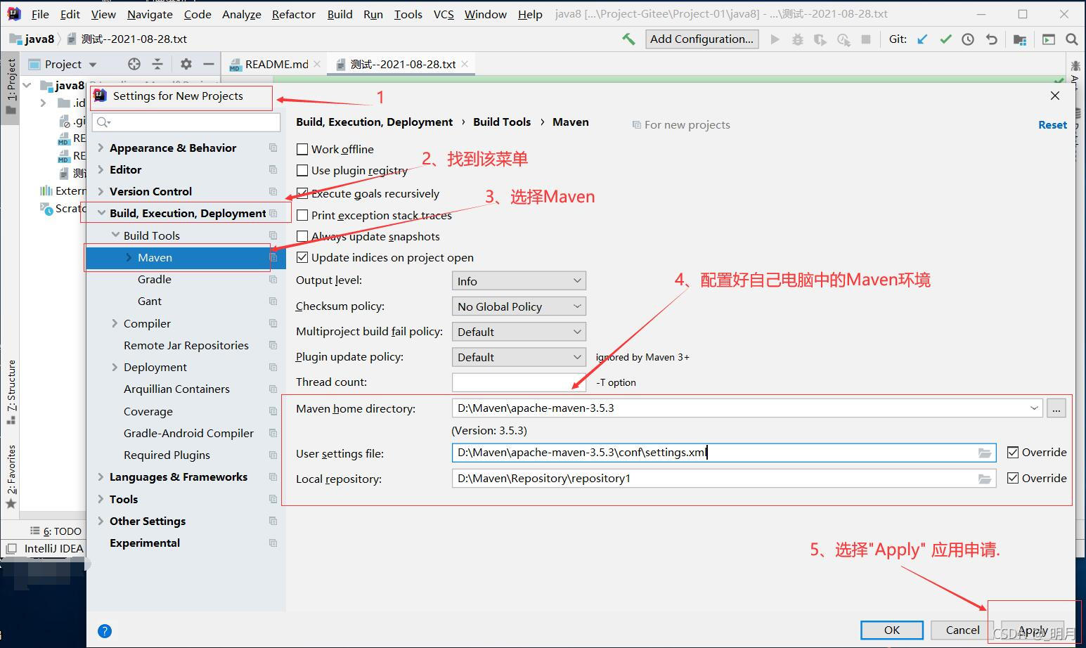
Task: Select Remote Jar Repositories settings item
Action: 186,345
